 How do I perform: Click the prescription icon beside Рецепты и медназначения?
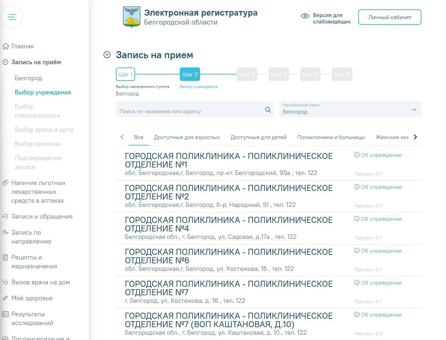(5, 257)
